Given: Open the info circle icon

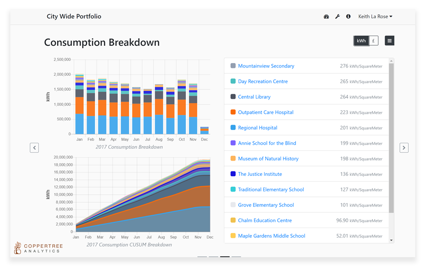Looking at the screenshot, I should pyautogui.click(x=348, y=16).
